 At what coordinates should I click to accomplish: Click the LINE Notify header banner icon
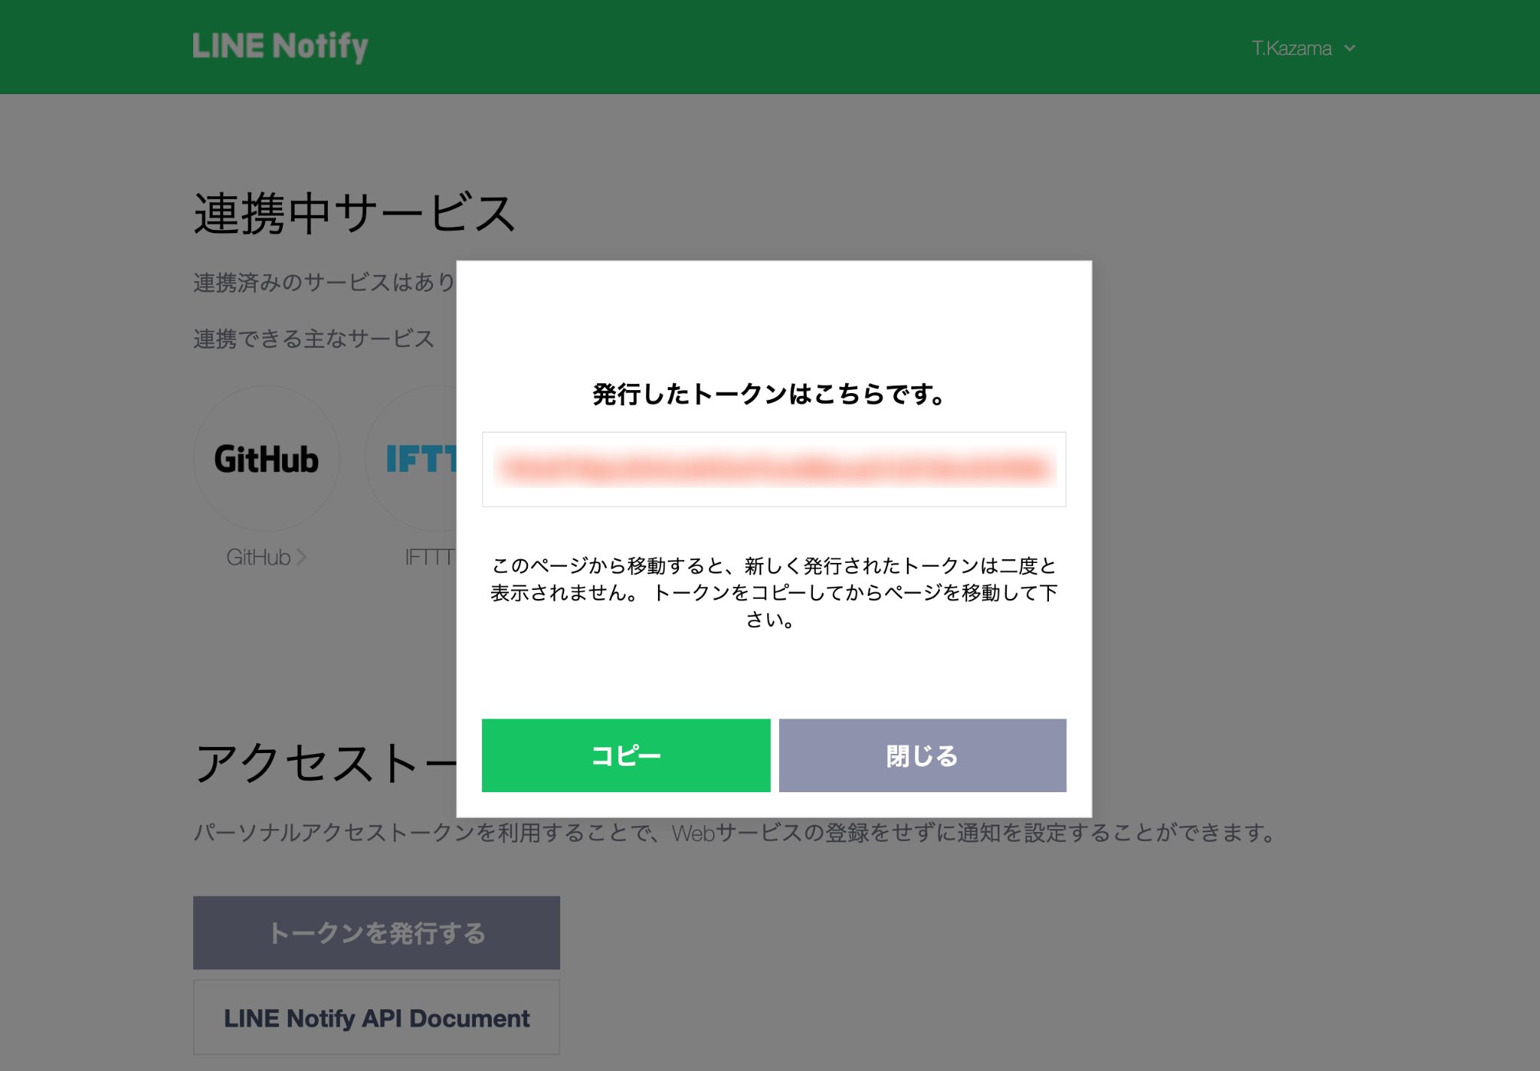(x=279, y=47)
